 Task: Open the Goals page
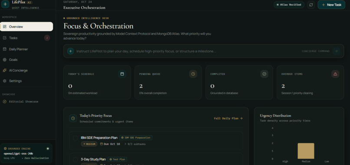pos(26,60)
